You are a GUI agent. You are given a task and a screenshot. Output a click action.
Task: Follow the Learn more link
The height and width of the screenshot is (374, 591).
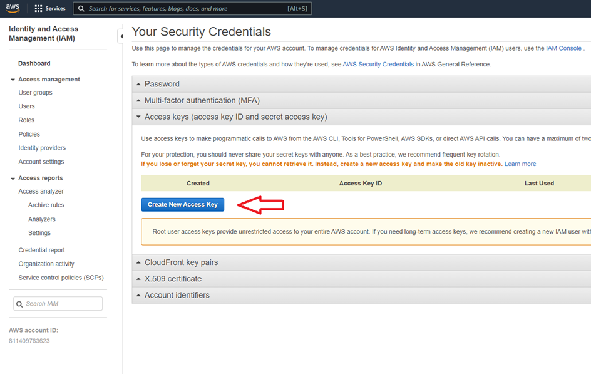pos(520,164)
